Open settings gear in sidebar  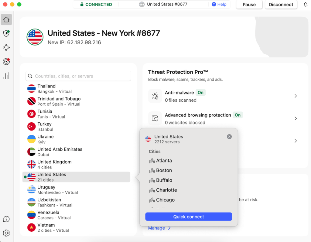click(x=6, y=233)
